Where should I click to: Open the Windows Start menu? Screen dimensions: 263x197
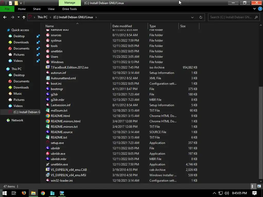5,193
